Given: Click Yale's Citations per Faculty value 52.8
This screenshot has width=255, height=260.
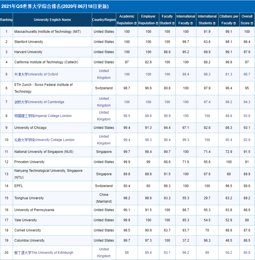Looking at the screenshot, I should pyautogui.click(x=229, y=220).
